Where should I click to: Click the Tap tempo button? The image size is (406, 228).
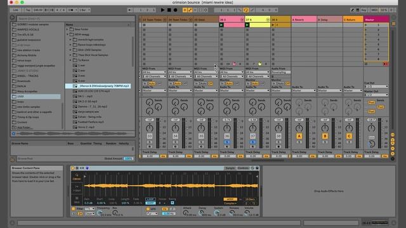point(28,10)
